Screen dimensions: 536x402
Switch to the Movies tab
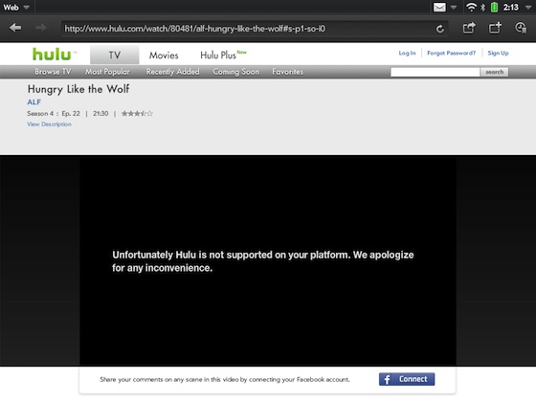click(164, 56)
